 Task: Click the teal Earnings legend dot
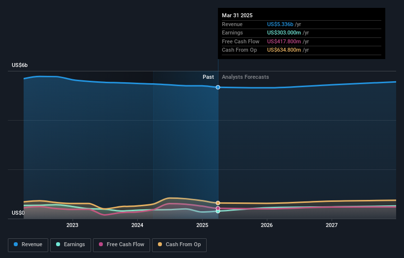[58, 244]
